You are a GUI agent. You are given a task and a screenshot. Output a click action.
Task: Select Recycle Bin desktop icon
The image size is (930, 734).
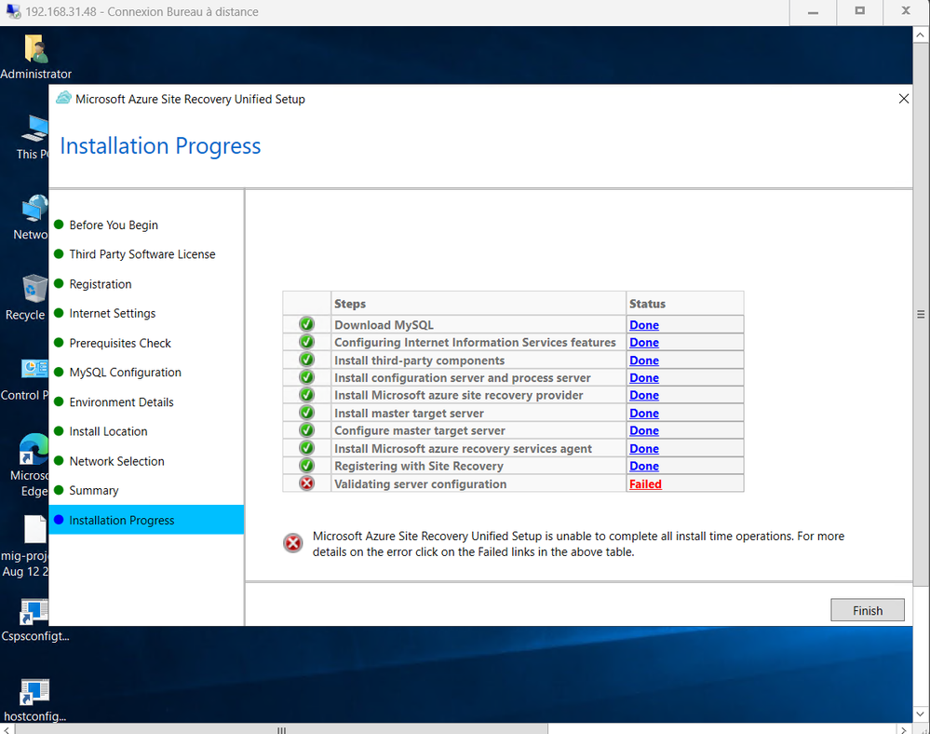click(25, 298)
